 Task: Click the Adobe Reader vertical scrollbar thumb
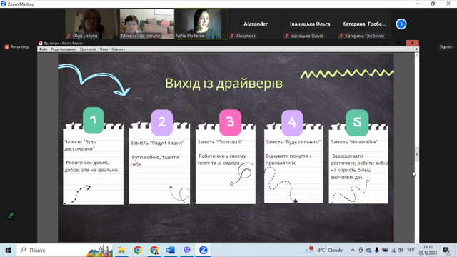pyautogui.click(x=417, y=154)
